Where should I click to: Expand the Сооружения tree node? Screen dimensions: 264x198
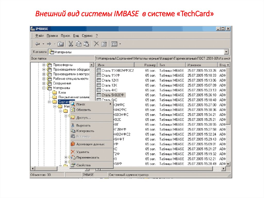pos(44,83)
